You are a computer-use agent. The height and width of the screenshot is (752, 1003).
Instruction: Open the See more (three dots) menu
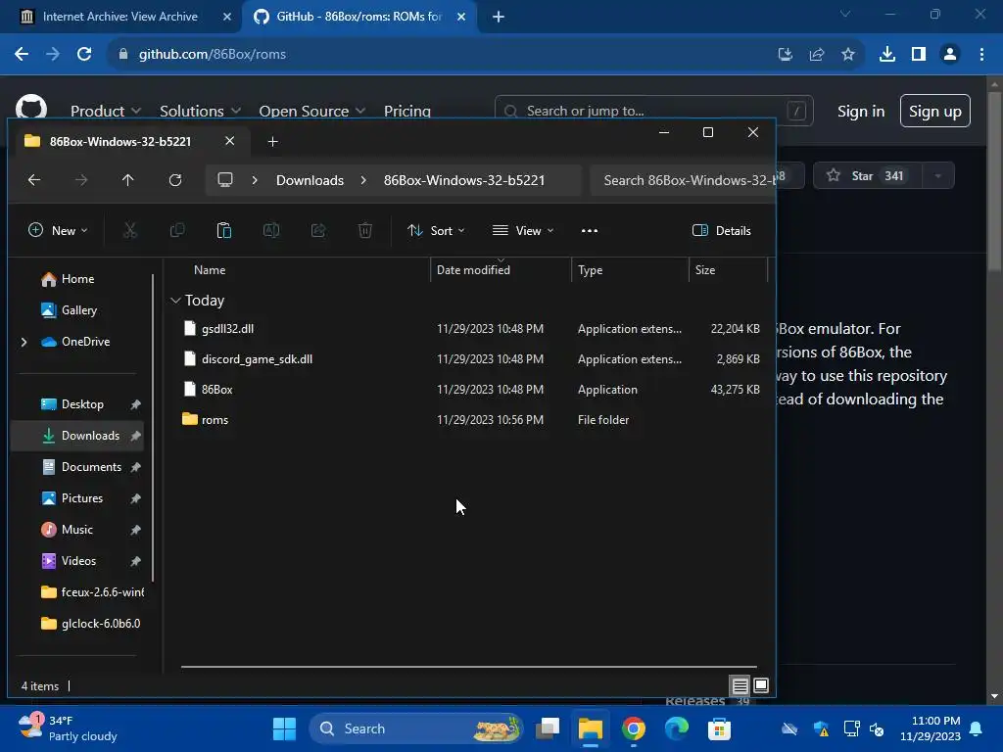pyautogui.click(x=589, y=231)
